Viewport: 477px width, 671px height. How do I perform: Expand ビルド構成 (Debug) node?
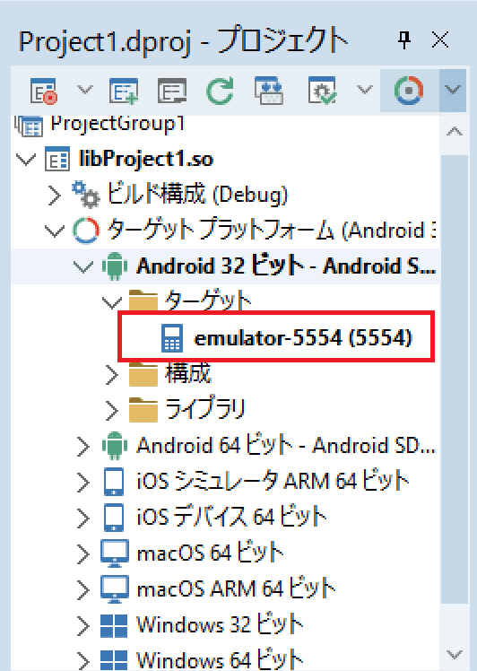55,196
